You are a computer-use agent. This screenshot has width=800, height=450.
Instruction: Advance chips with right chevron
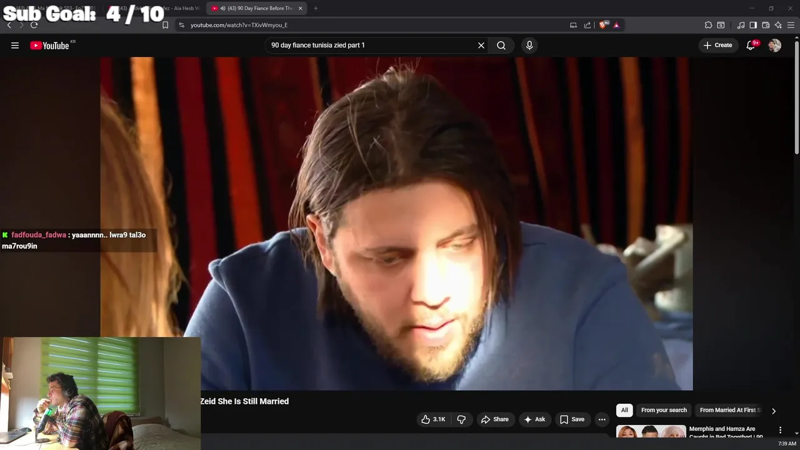point(774,411)
